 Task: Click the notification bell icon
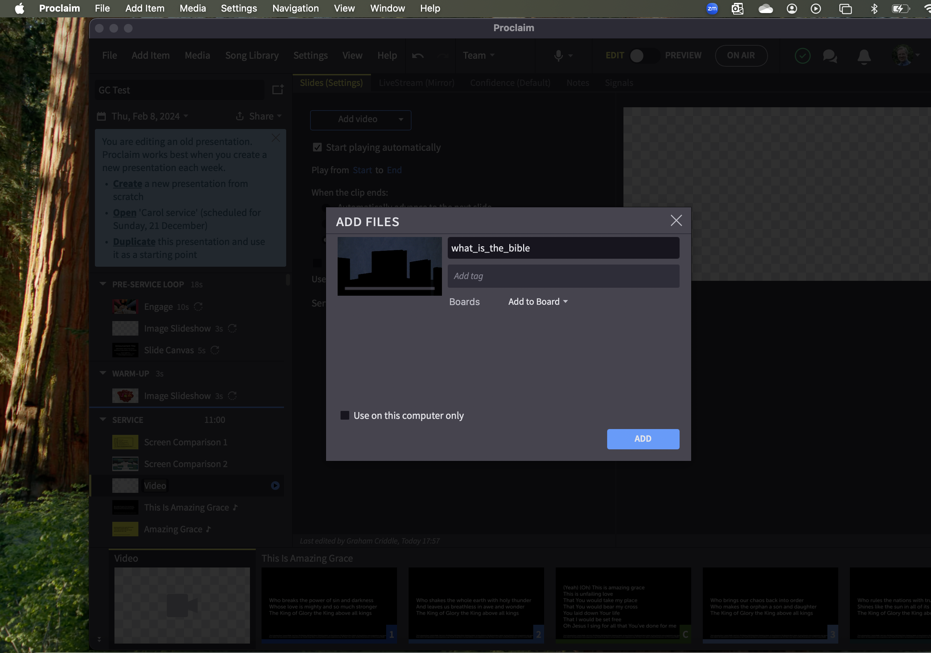(864, 56)
